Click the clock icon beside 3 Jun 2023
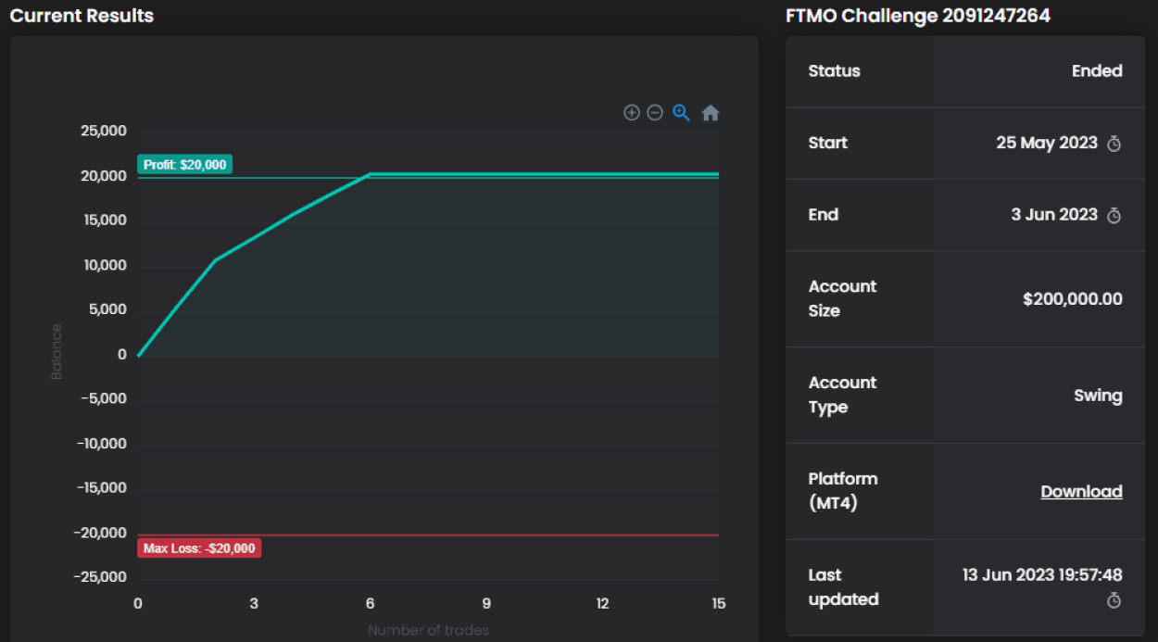 1114,215
